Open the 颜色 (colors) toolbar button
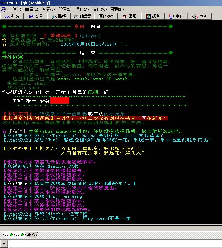The image size is (222, 248). click(x=153, y=16)
